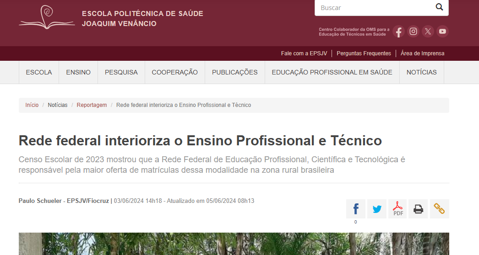Open the COOPERAÇÃO menu
This screenshot has width=479, height=255.
[x=175, y=72]
